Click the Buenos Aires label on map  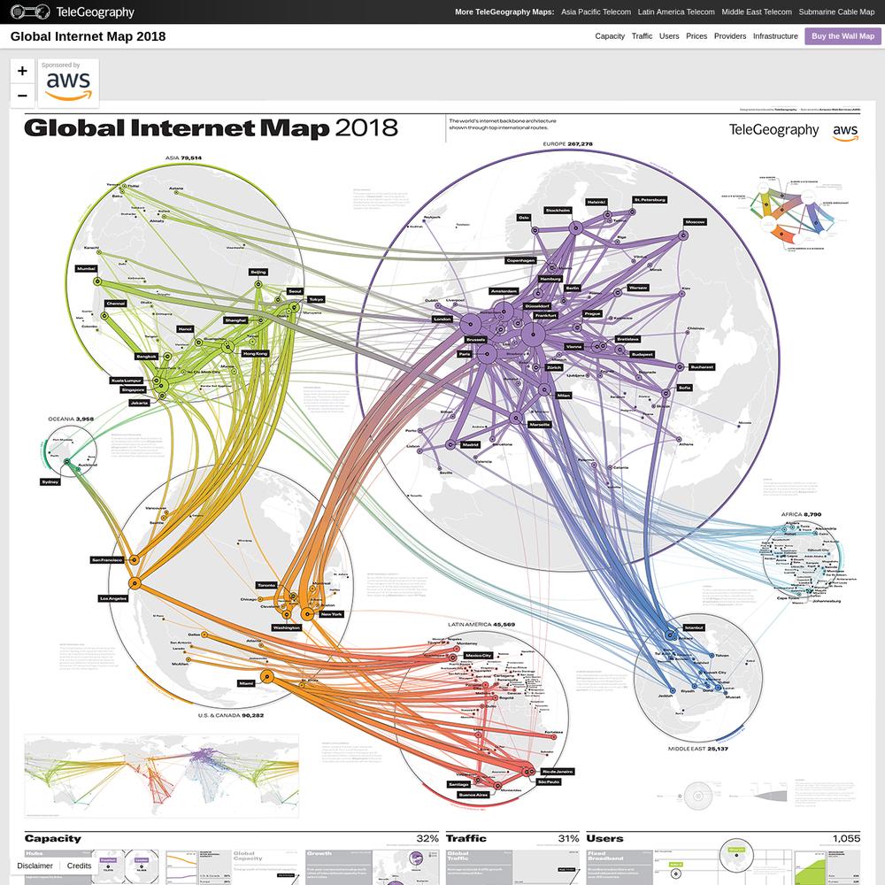tap(473, 795)
